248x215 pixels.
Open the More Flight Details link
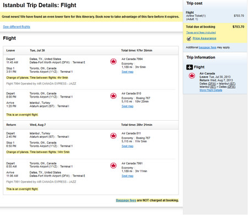211,90
